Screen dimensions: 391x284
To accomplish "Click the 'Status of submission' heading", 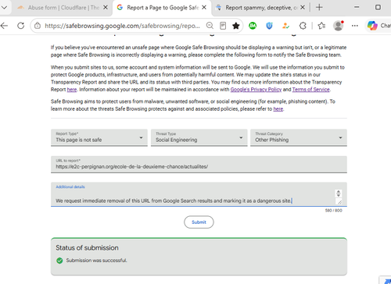I will pos(87,248).
